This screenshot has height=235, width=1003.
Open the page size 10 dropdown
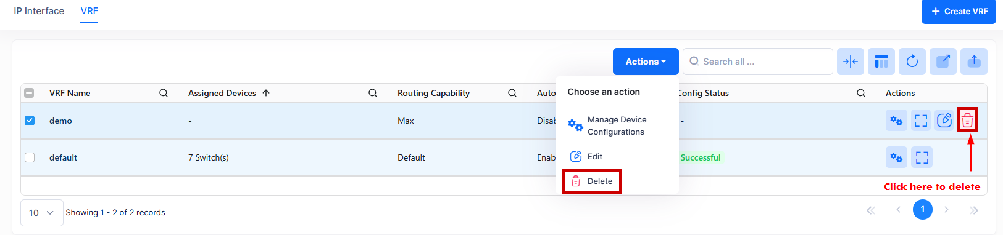[41, 213]
